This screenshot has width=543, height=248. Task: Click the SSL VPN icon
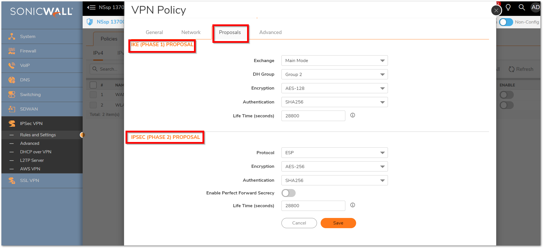click(x=12, y=181)
